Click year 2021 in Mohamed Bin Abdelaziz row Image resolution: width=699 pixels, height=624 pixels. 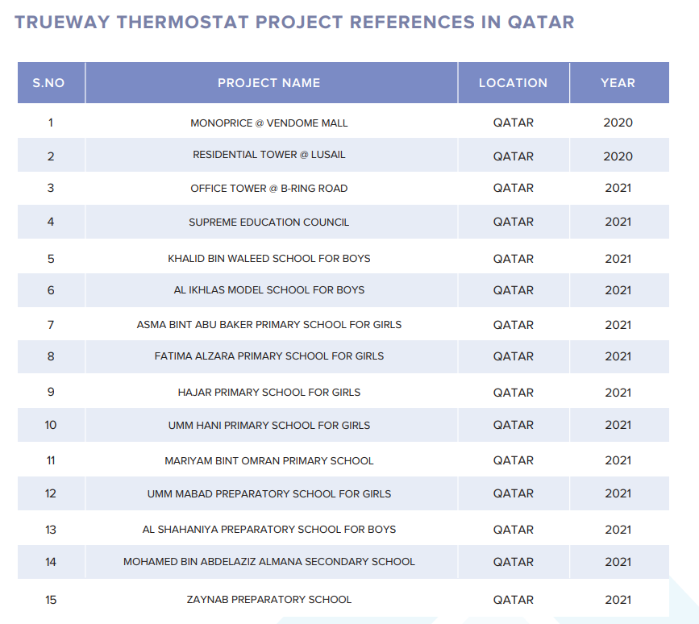tap(618, 562)
